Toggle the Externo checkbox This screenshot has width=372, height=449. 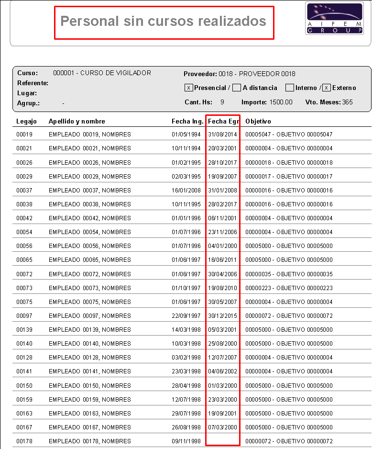[326, 88]
